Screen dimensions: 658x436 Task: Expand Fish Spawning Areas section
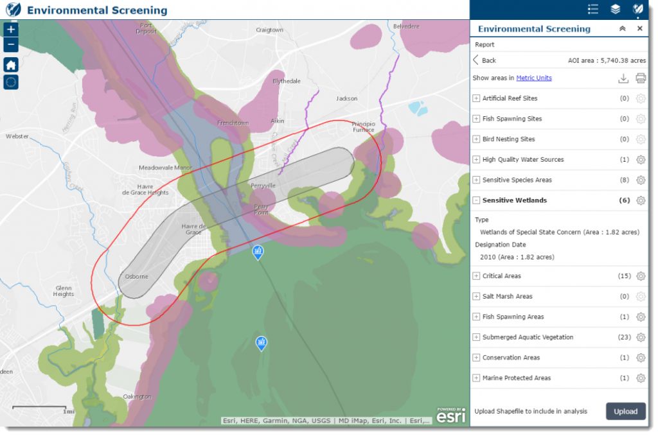pyautogui.click(x=476, y=317)
